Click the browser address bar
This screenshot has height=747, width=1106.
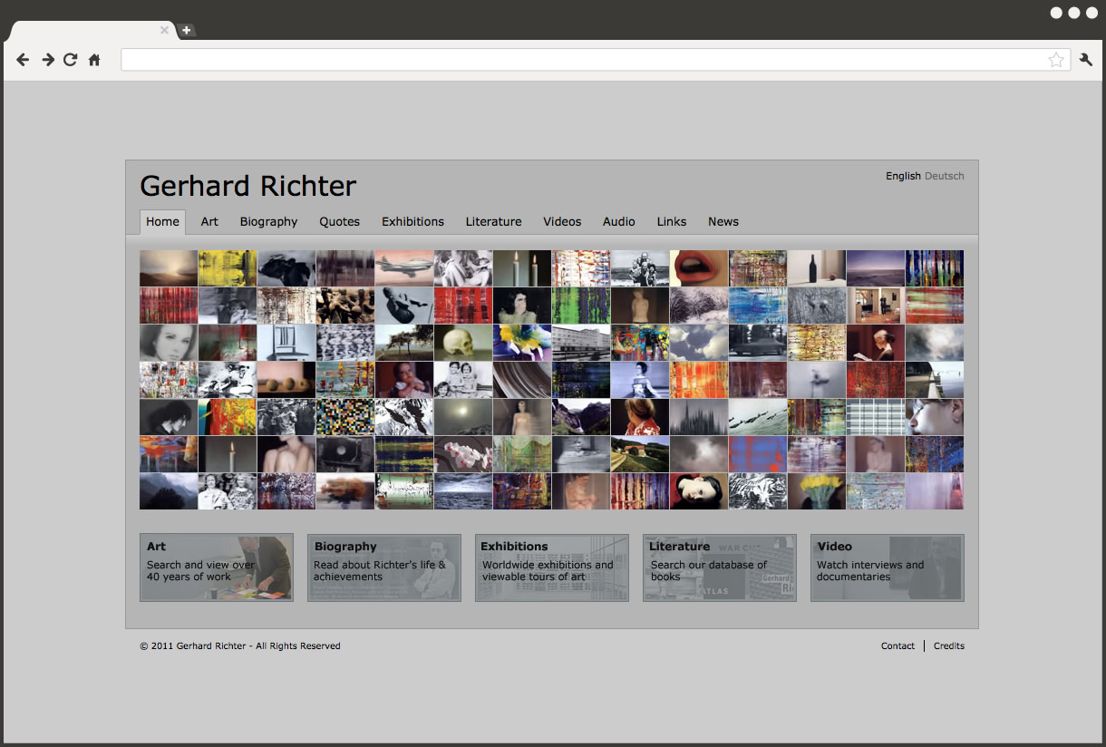[x=580, y=60]
